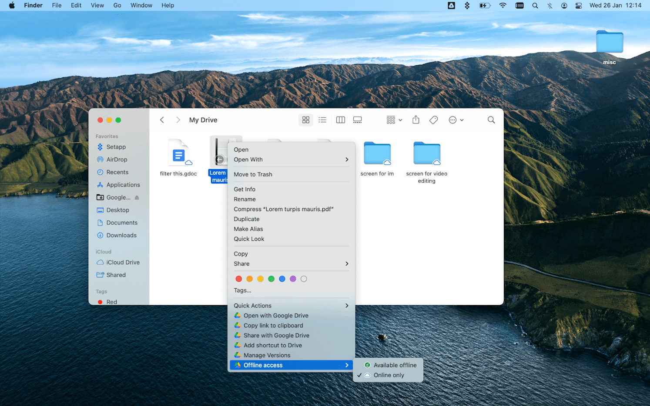Apply the green tag color swatch
The height and width of the screenshot is (406, 650).
click(271, 279)
